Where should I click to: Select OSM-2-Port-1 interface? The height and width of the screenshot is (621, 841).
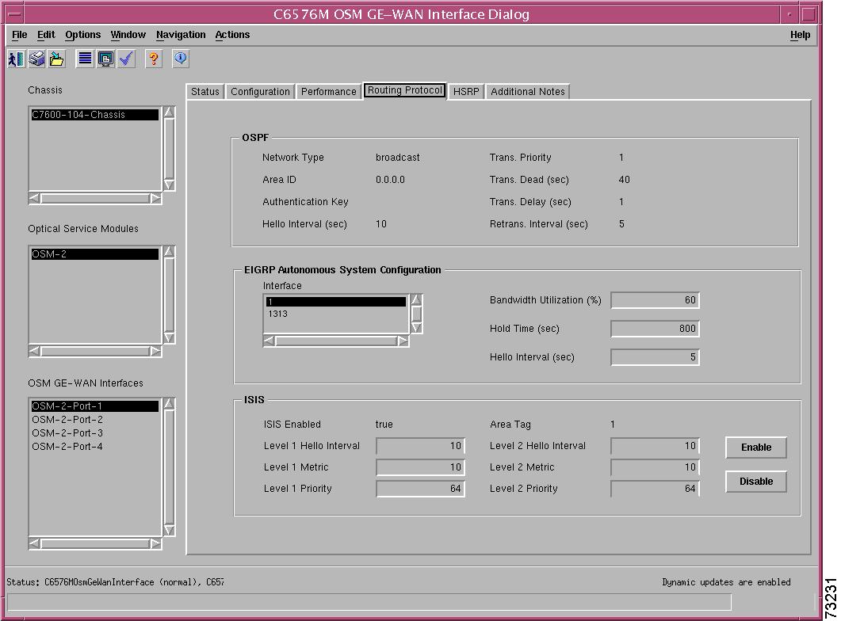click(95, 406)
